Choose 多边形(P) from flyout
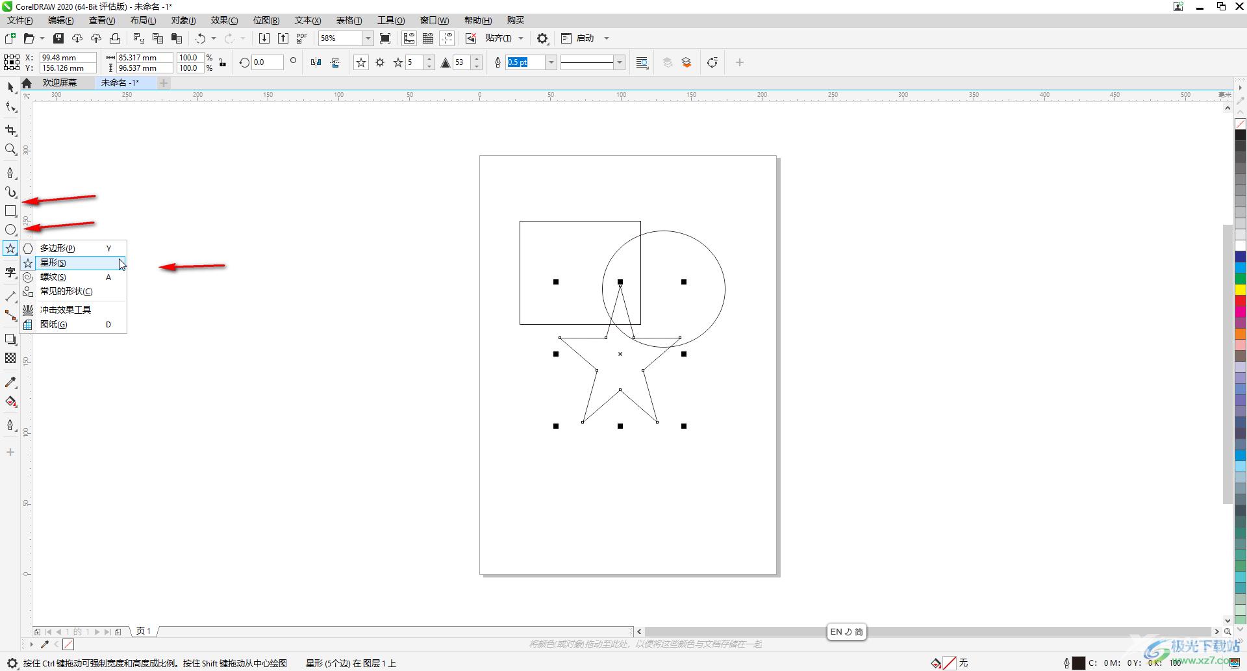This screenshot has height=671, width=1247. tap(73, 248)
